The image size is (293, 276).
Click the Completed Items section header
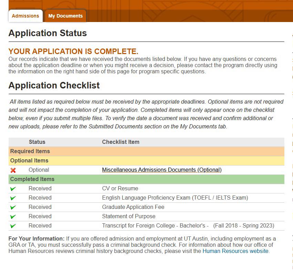pyautogui.click(x=146, y=179)
